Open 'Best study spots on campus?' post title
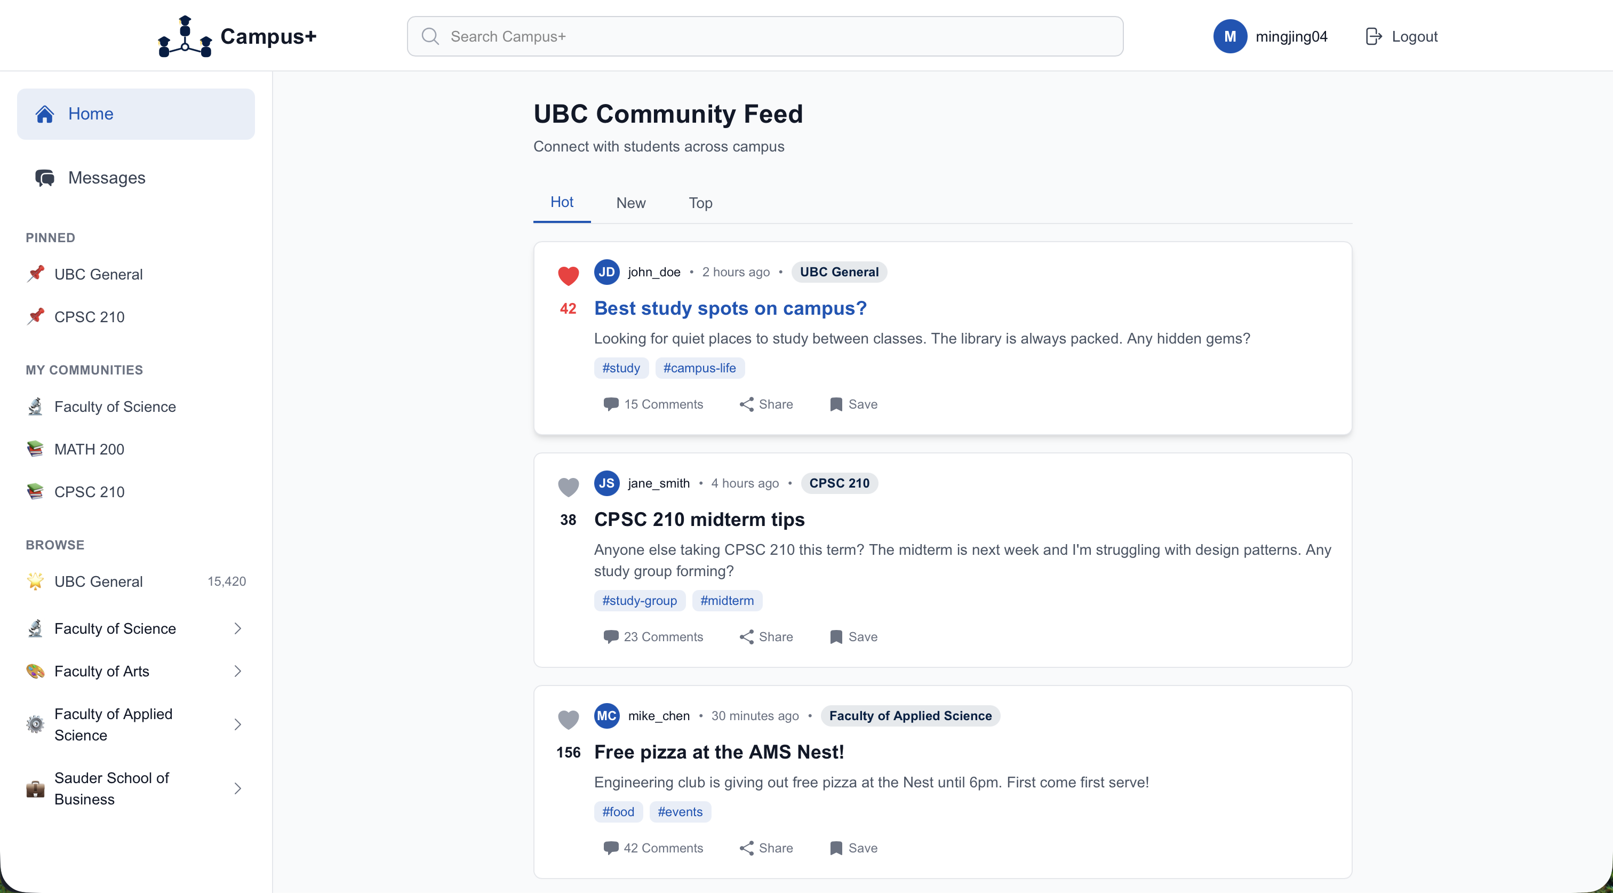Viewport: 1613px width, 893px height. coord(730,308)
